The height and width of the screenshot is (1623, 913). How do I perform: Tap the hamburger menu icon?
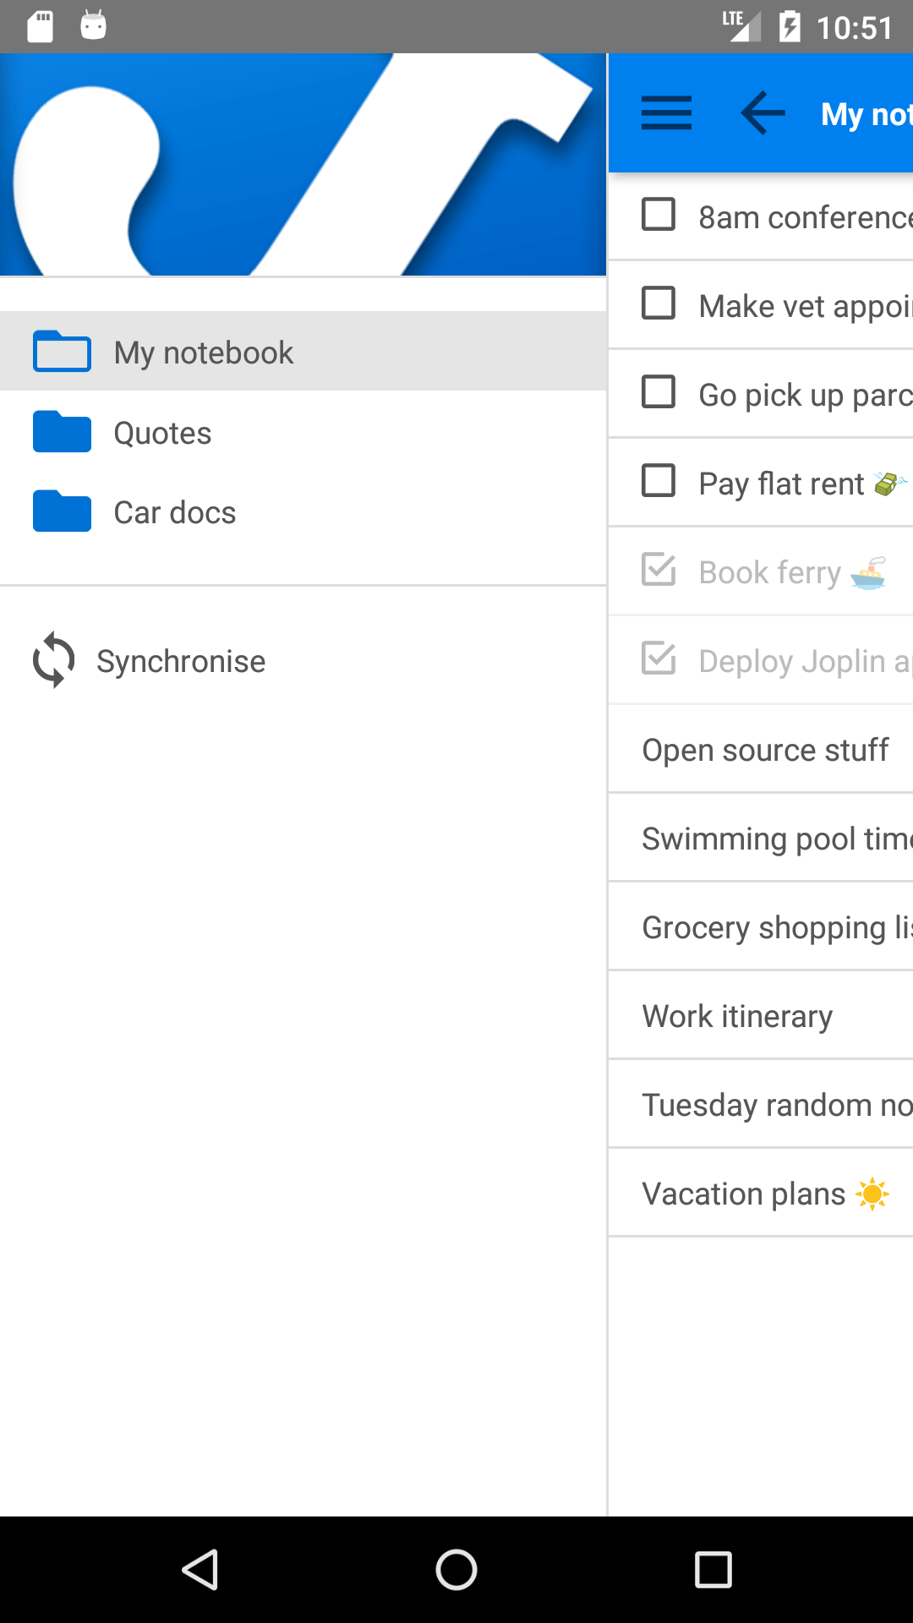[666, 113]
